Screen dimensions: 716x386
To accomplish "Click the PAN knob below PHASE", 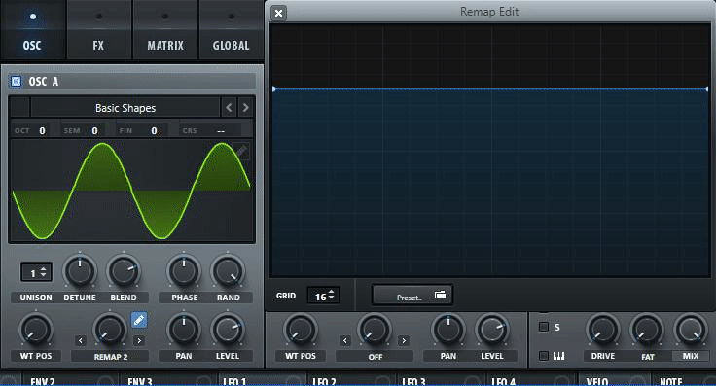I will tap(184, 330).
